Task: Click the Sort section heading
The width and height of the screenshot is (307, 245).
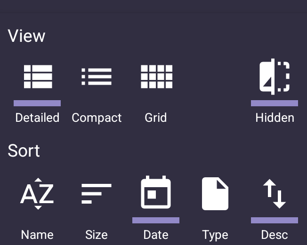Action: pos(24,151)
